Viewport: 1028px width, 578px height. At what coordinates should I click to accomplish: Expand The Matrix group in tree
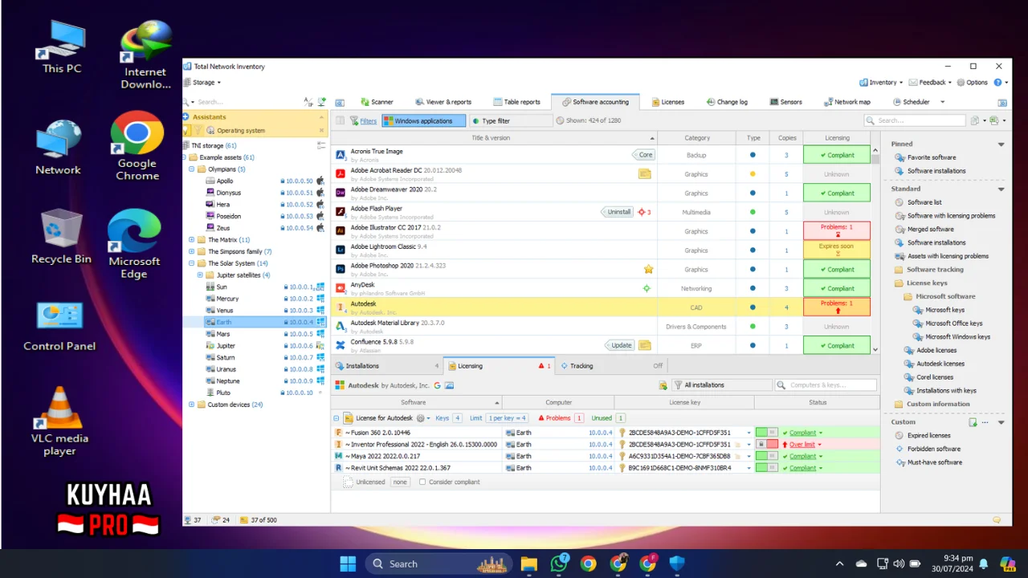191,240
